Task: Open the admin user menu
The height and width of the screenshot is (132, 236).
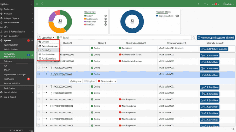Action: pos(229,4)
